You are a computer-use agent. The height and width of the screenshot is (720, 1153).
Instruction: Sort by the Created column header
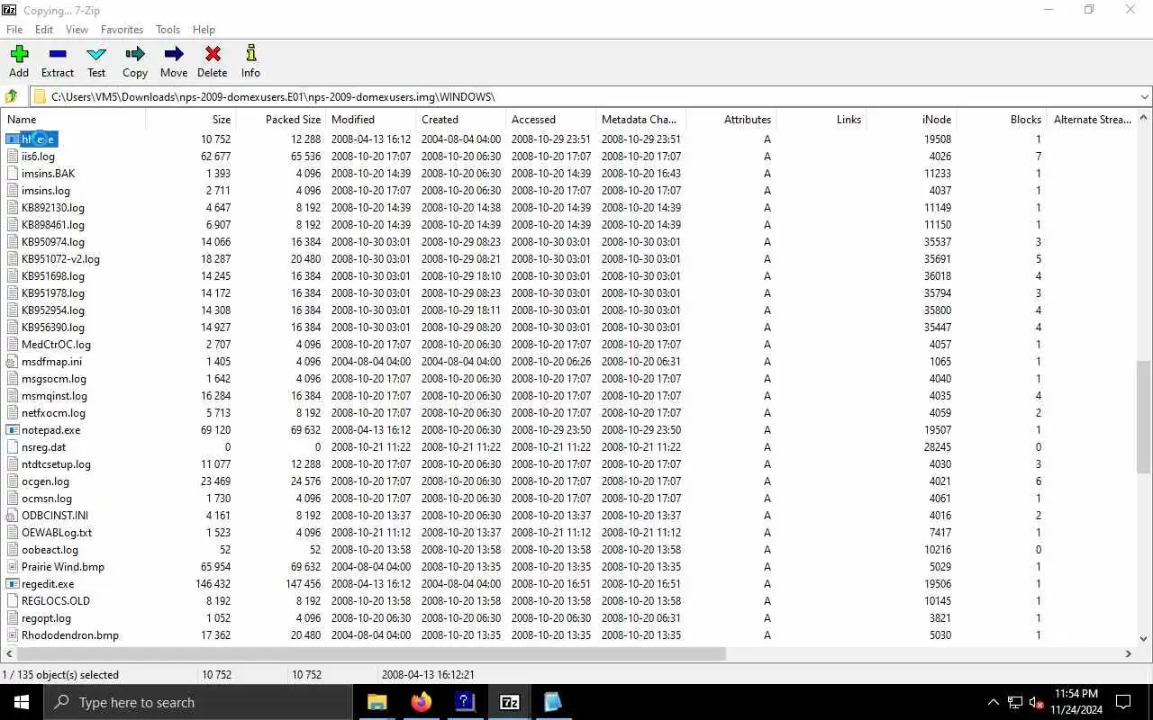point(461,119)
